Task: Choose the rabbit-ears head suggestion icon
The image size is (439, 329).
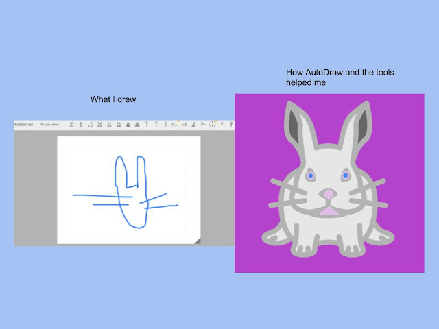Action: [x=99, y=125]
